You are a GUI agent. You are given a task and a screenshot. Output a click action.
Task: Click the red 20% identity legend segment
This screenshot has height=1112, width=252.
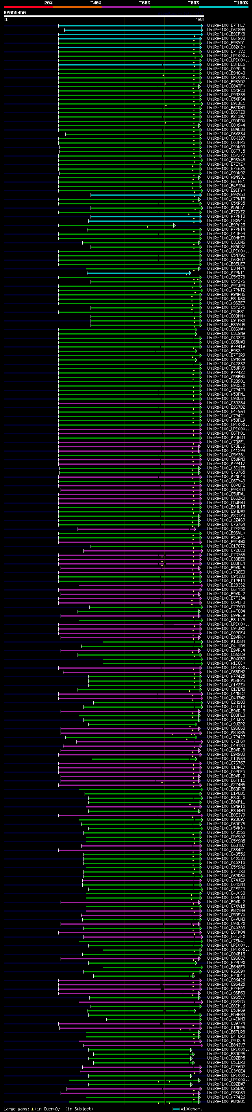[28, 7]
